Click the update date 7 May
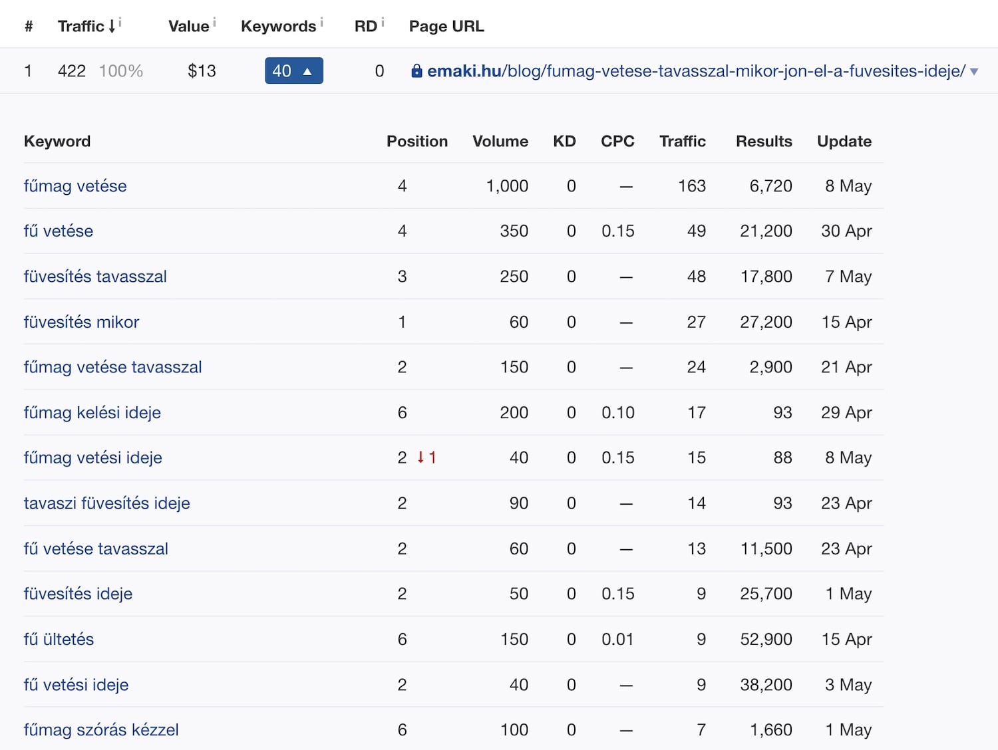This screenshot has height=750, width=998. click(848, 277)
